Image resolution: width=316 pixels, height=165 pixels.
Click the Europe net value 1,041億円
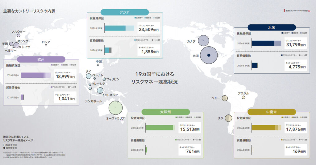[x=67, y=99]
